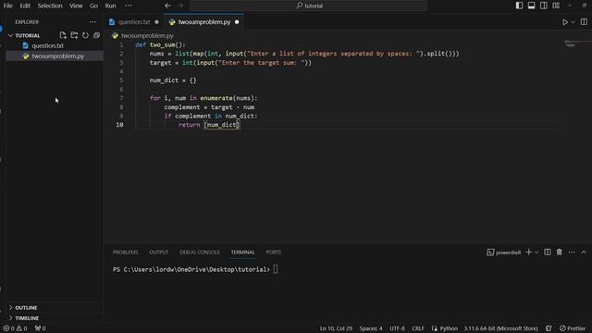This screenshot has width=592, height=333.
Task: Click the feedback icon in status bar
Action: [549, 328]
